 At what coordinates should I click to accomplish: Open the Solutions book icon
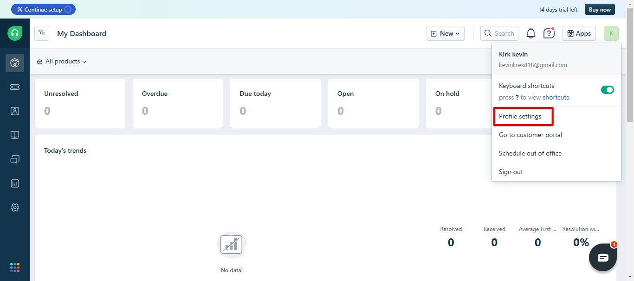[15, 135]
